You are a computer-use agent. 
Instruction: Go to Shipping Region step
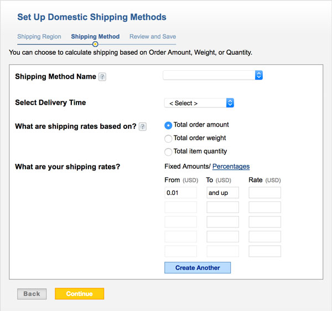39,37
